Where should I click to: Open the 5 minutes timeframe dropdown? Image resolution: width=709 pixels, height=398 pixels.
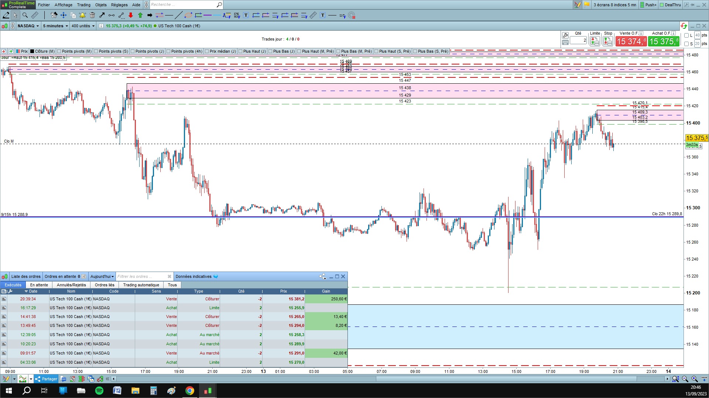(x=55, y=26)
